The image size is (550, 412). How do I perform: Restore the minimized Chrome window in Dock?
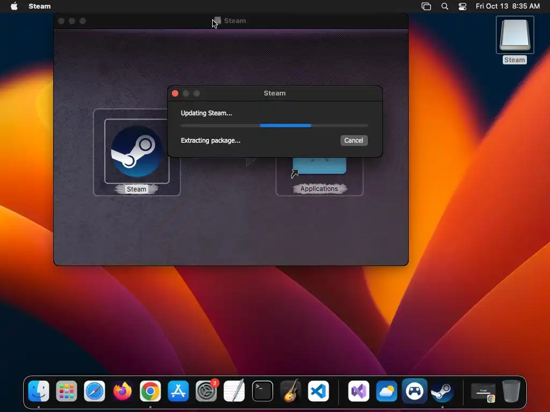484,392
